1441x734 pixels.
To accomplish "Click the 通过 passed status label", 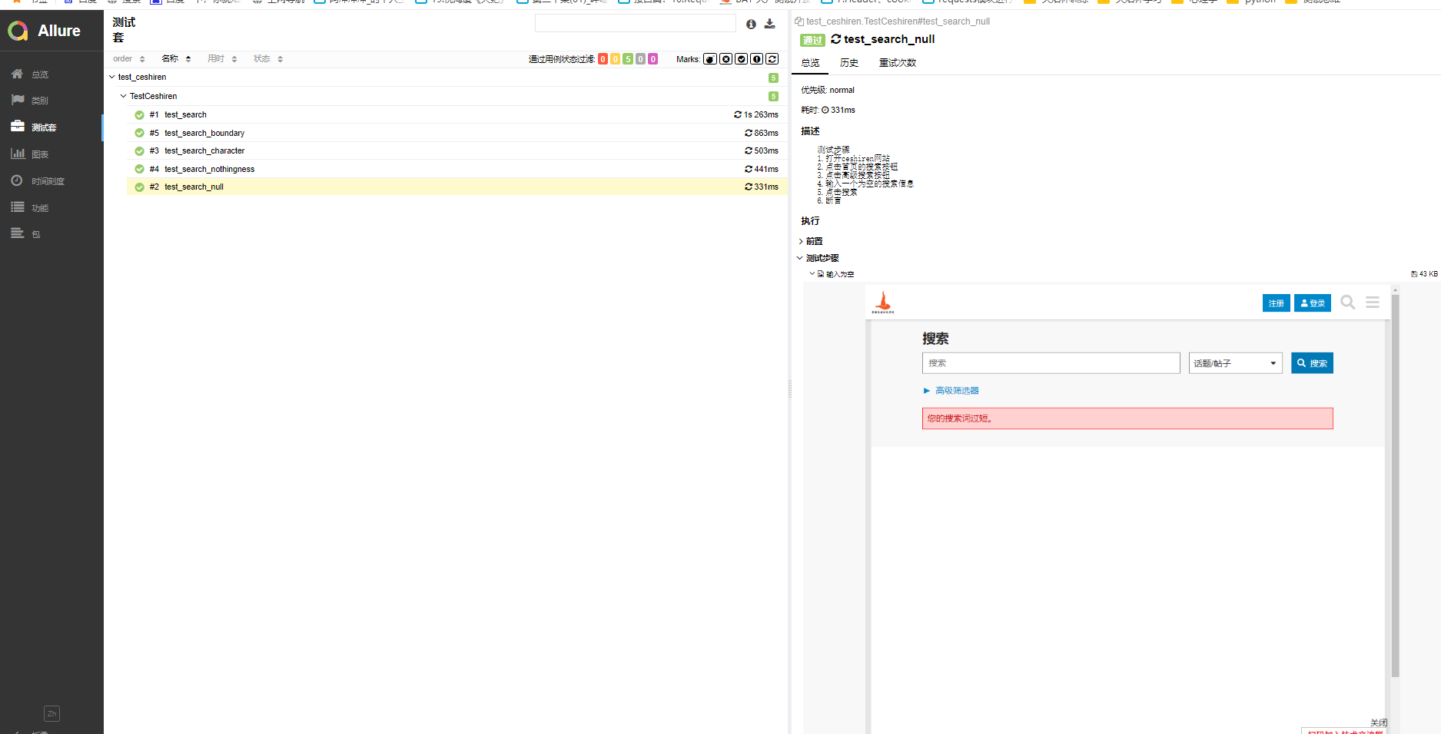I will tap(812, 40).
